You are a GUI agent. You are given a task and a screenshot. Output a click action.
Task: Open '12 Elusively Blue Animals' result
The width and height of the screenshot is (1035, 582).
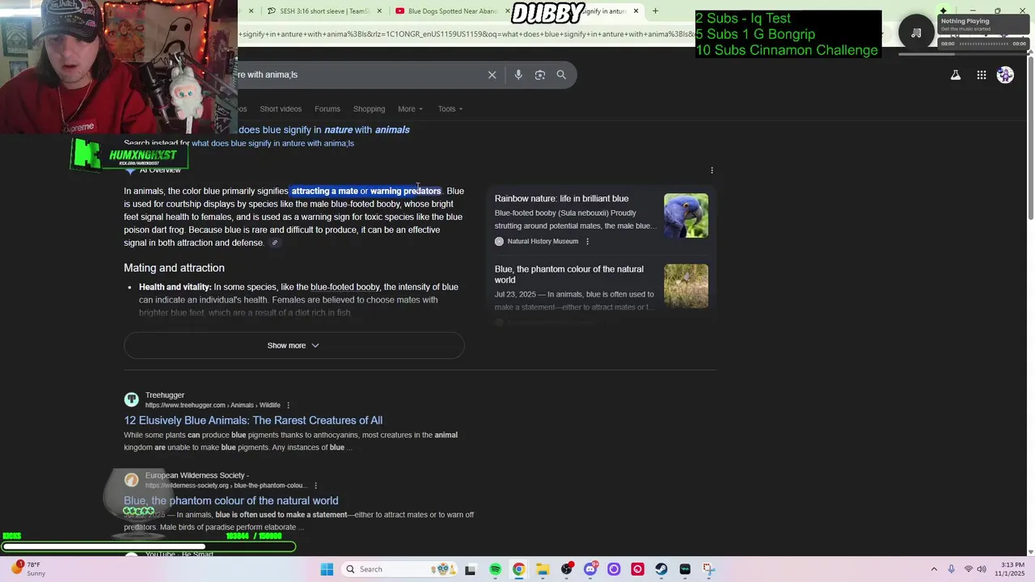pos(253,420)
